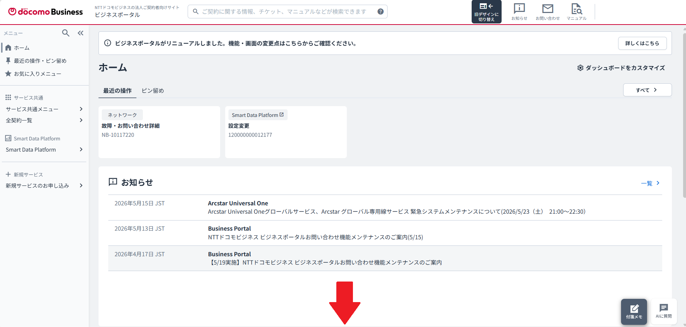Viewport: 686px width, 327px height.
Task: Click ticket number NB-10117220
Action: click(x=118, y=135)
